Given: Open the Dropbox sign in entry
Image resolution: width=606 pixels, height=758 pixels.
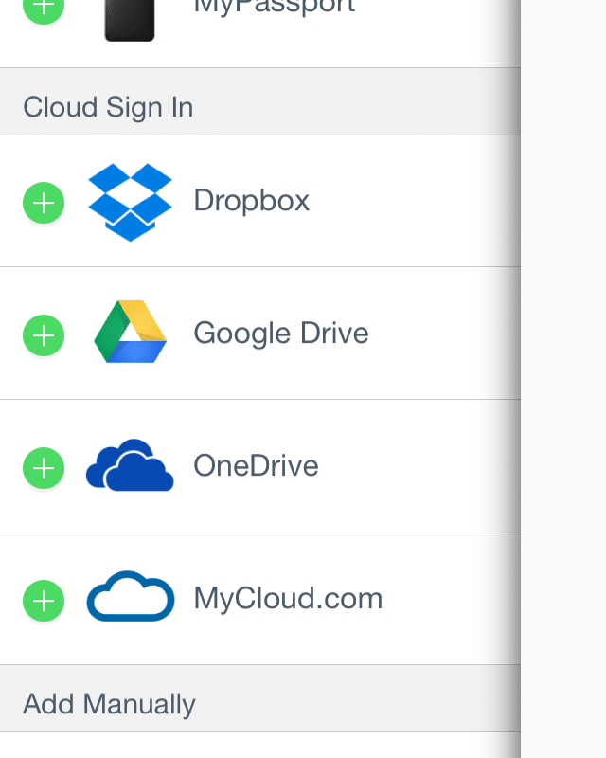Looking at the screenshot, I should [260, 201].
